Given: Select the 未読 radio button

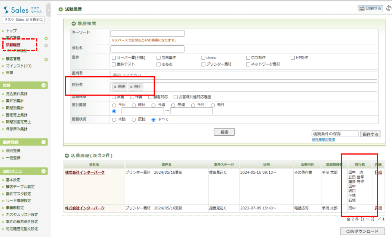Looking at the screenshot, I should click(x=114, y=120).
